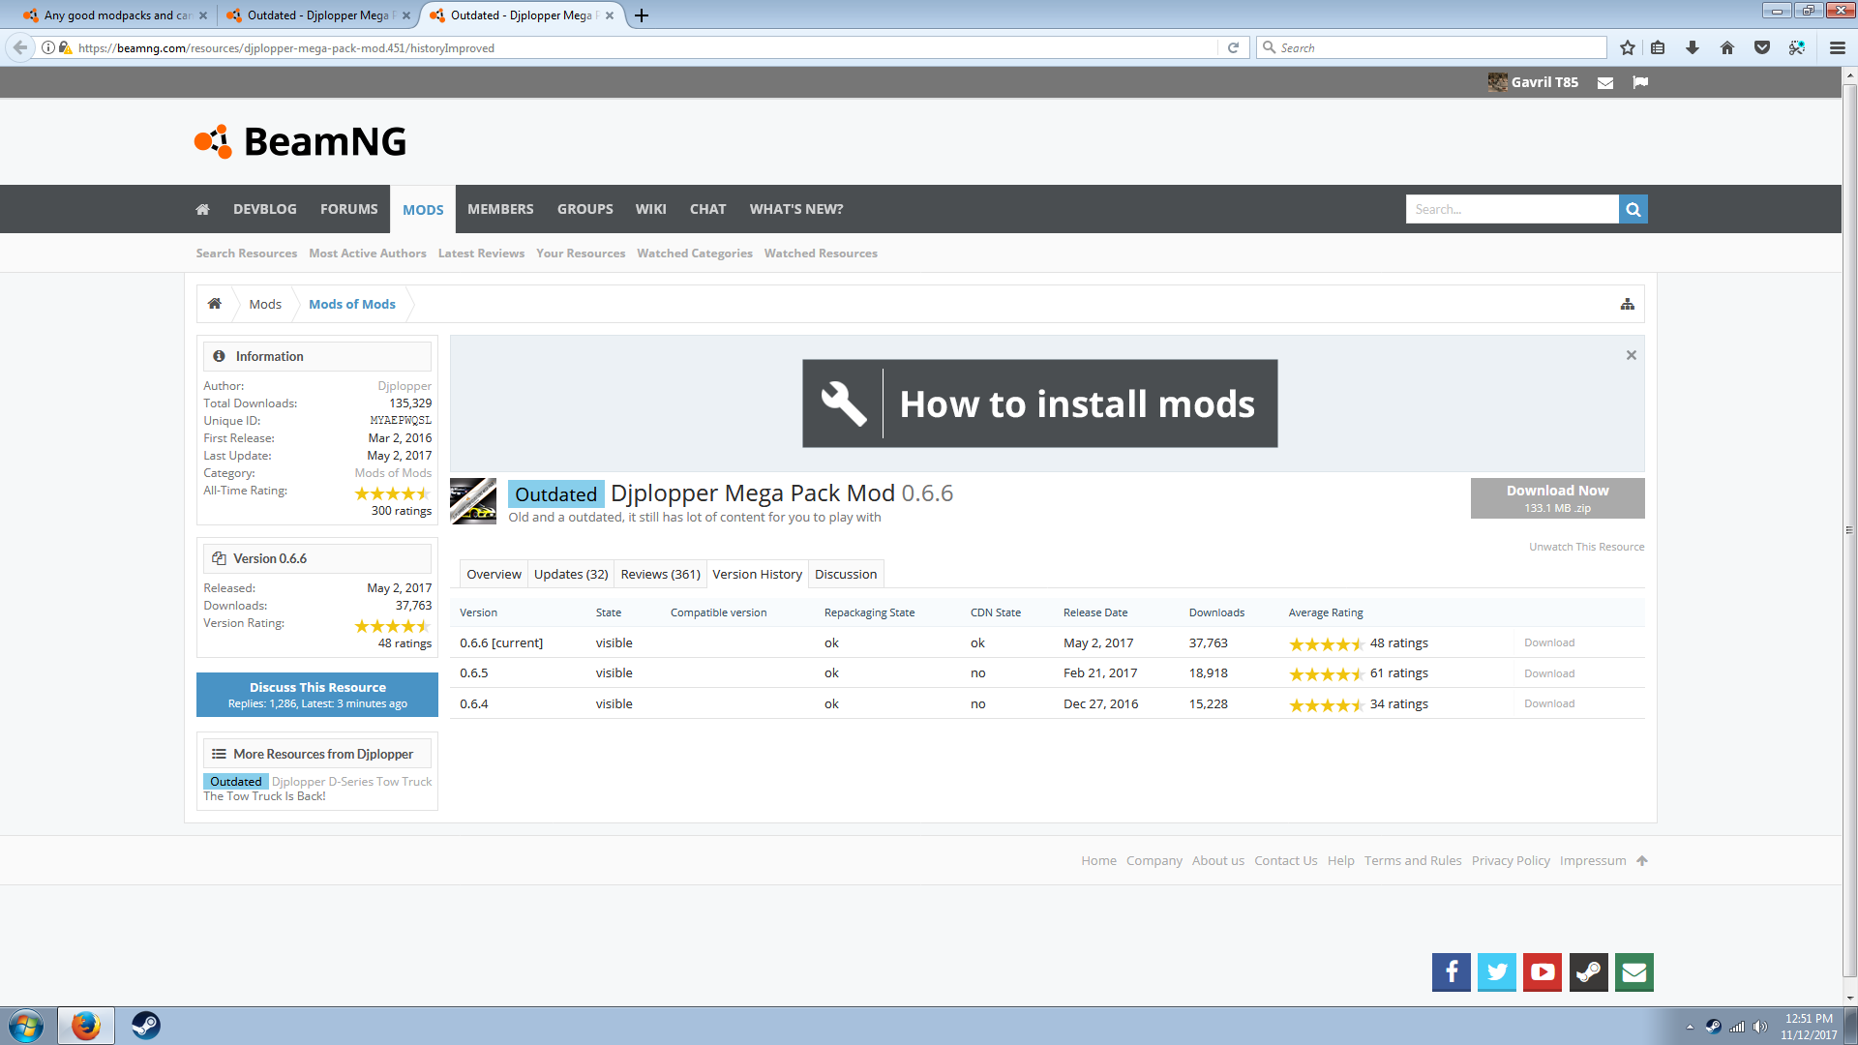The image size is (1858, 1045).
Task: Click the site search magnifier button
Action: 1633,209
